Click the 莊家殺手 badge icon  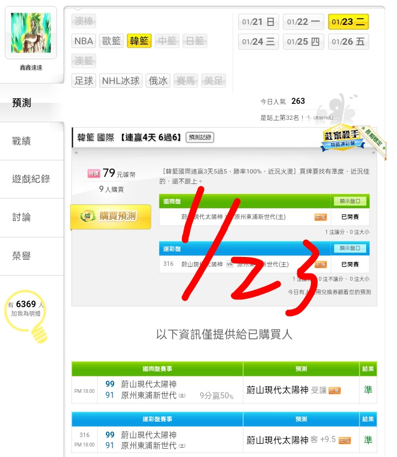point(342,138)
